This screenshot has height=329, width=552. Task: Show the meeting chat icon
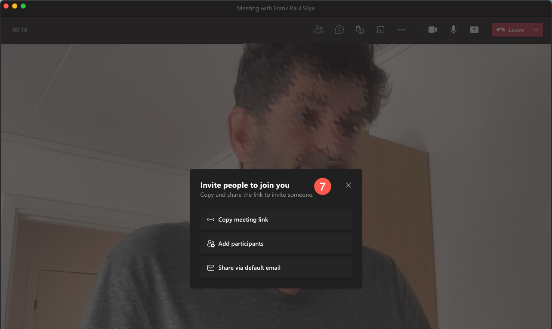coord(339,30)
